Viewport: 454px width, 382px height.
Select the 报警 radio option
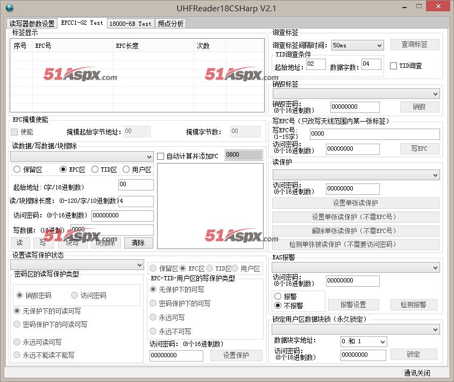(278, 296)
